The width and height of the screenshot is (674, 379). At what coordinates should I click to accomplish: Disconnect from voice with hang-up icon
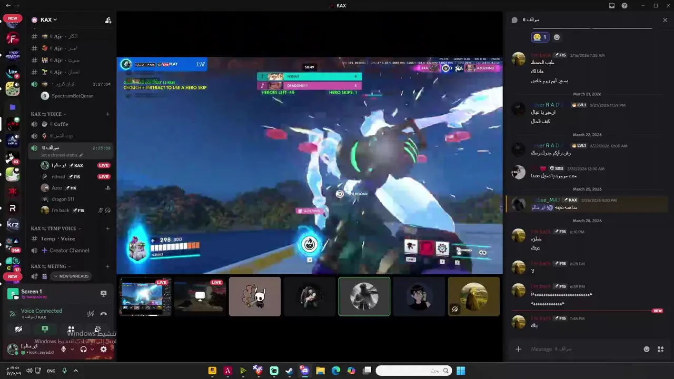click(x=103, y=314)
